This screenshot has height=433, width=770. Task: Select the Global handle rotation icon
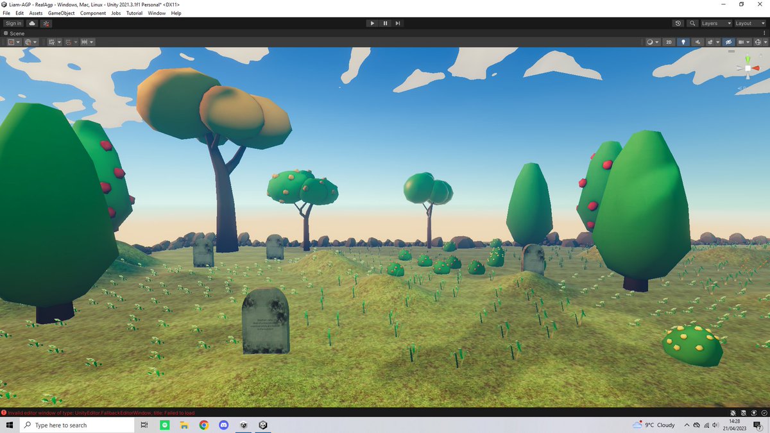pyautogui.click(x=28, y=42)
